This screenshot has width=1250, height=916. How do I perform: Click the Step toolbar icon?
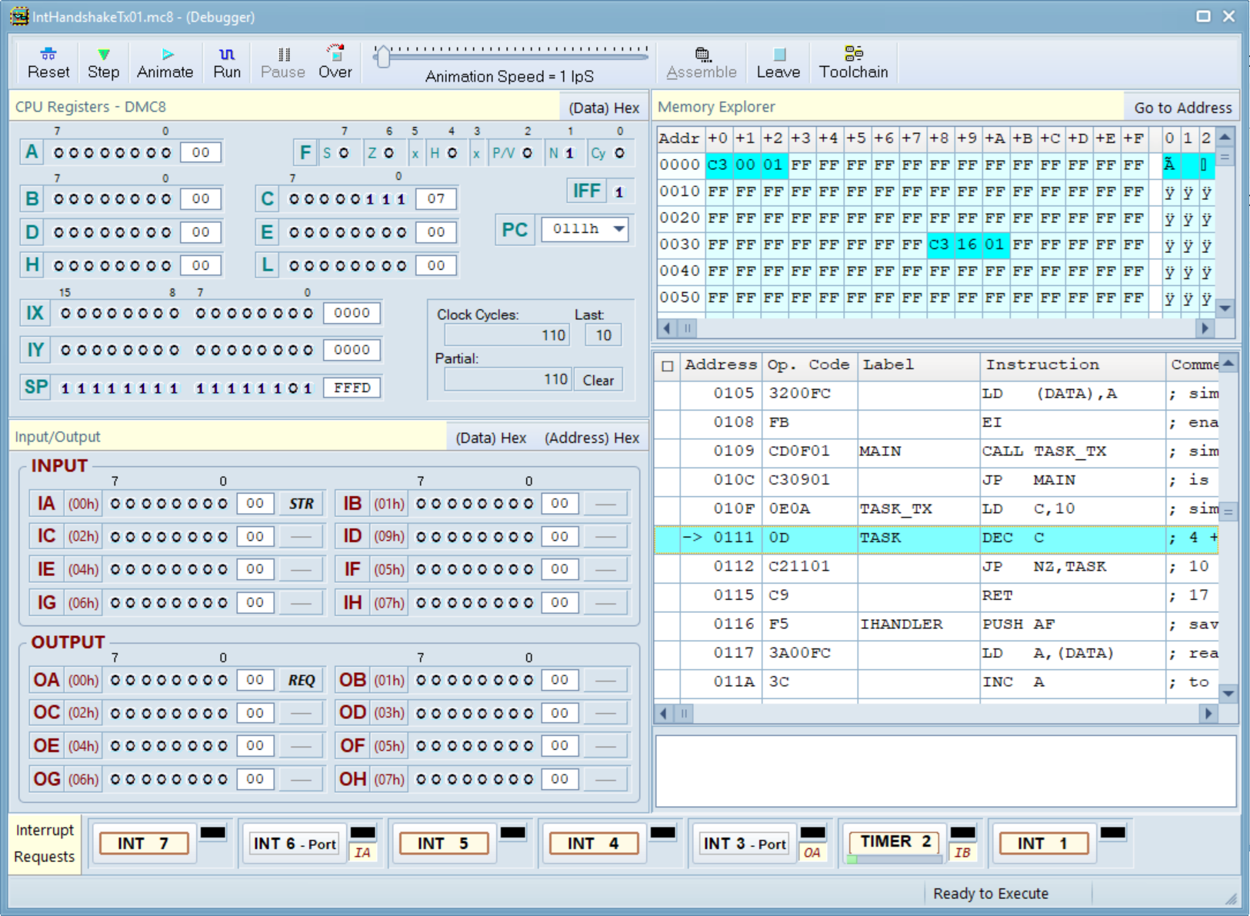[x=103, y=62]
